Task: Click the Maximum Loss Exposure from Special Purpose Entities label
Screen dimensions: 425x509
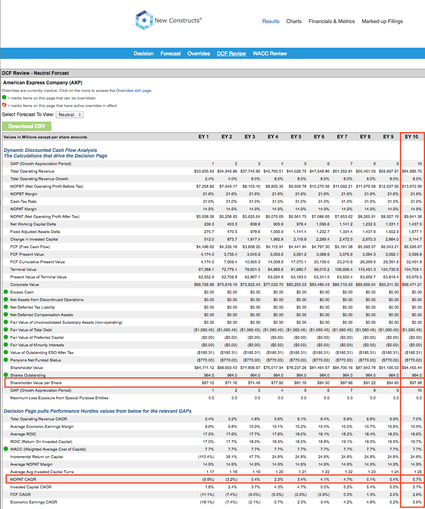Action: 59,398
